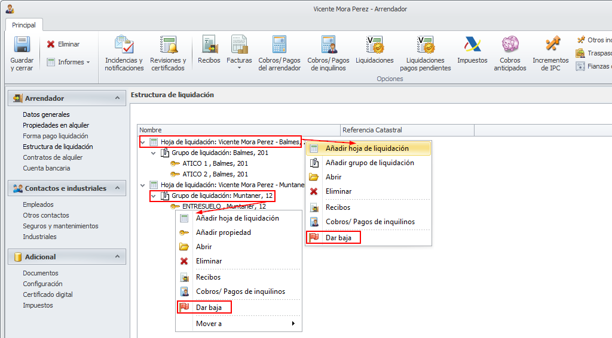Collapse Grupo de liquidación Balmes, 201
Image resolution: width=612 pixels, height=338 pixels.
pos(154,153)
